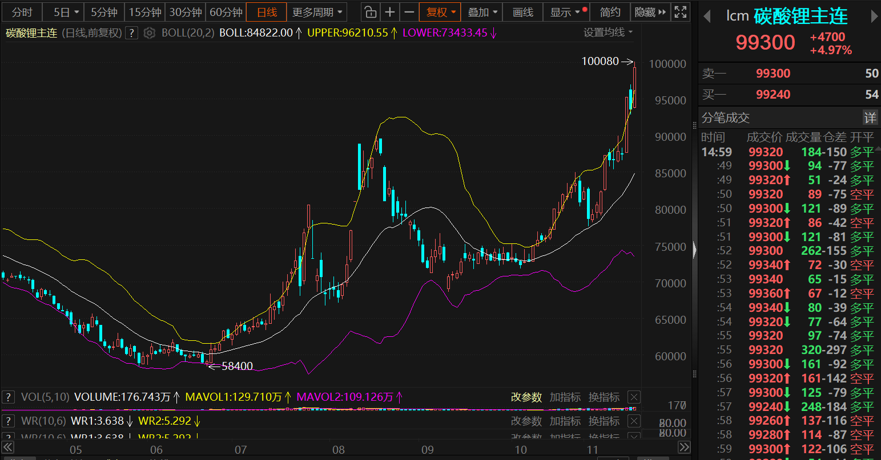
Task: Switch to 分时 tab
Action: coord(22,12)
